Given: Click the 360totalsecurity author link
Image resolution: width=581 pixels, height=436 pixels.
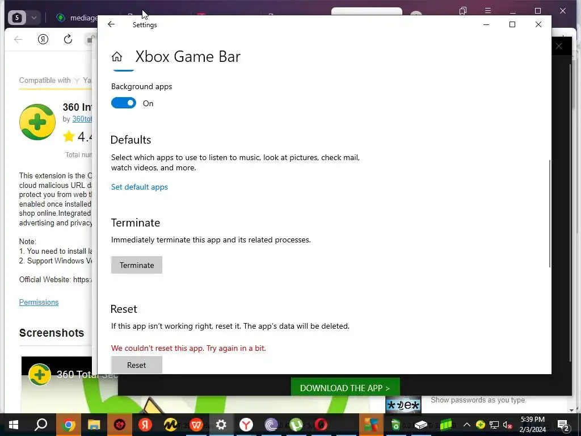Looking at the screenshot, I should click(82, 119).
